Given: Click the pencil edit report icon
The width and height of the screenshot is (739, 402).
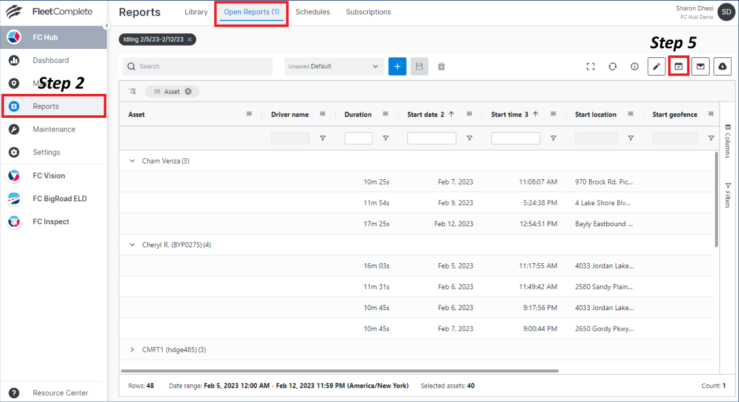Looking at the screenshot, I should (x=656, y=66).
